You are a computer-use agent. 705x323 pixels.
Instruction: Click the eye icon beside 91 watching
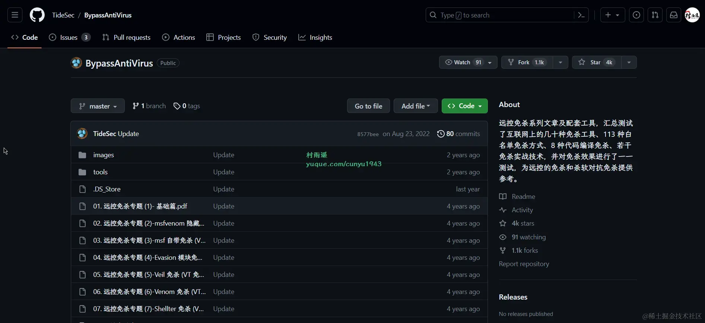tap(503, 237)
